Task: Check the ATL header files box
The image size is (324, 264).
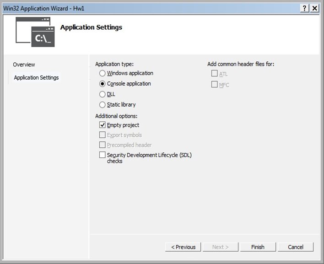Action: point(215,73)
